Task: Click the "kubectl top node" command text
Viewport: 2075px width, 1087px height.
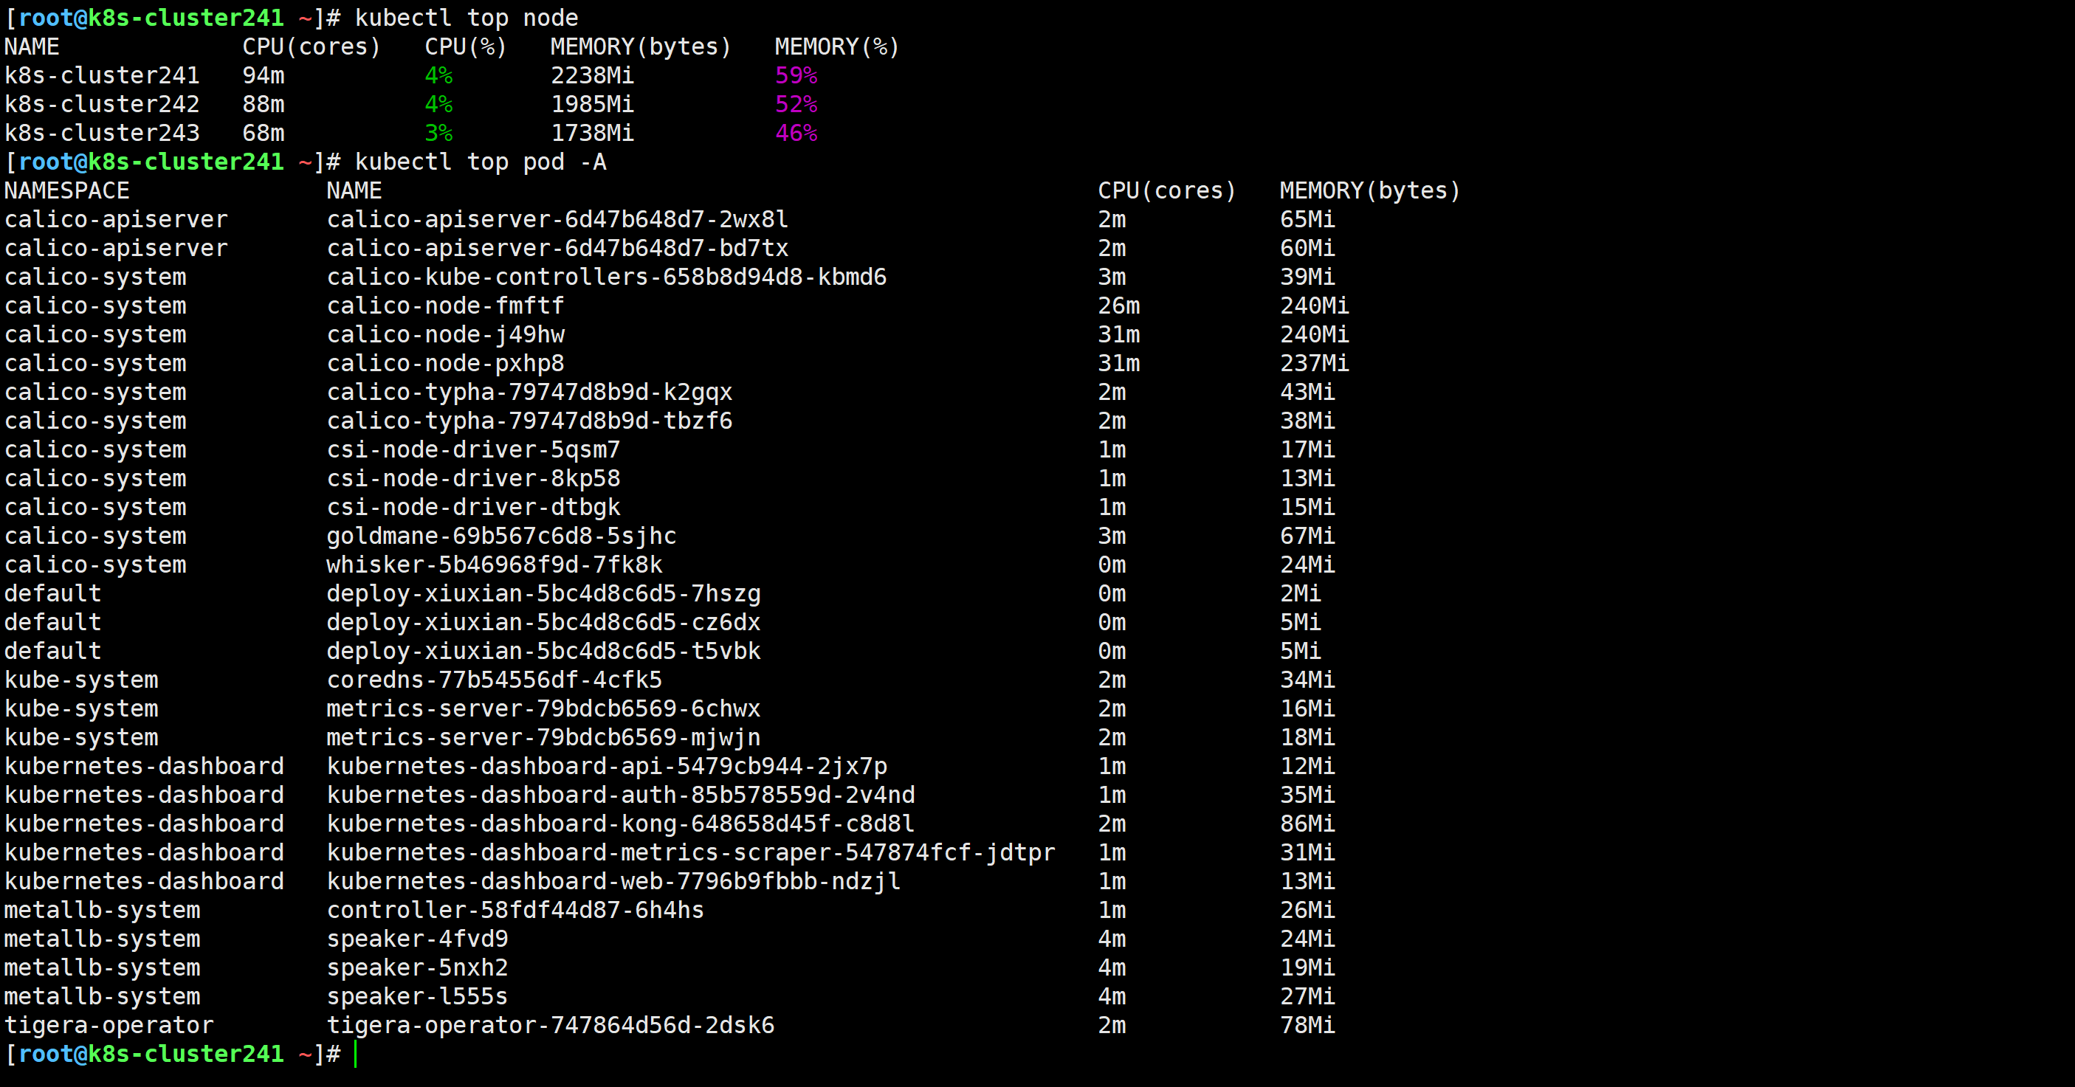Action: click(x=467, y=18)
